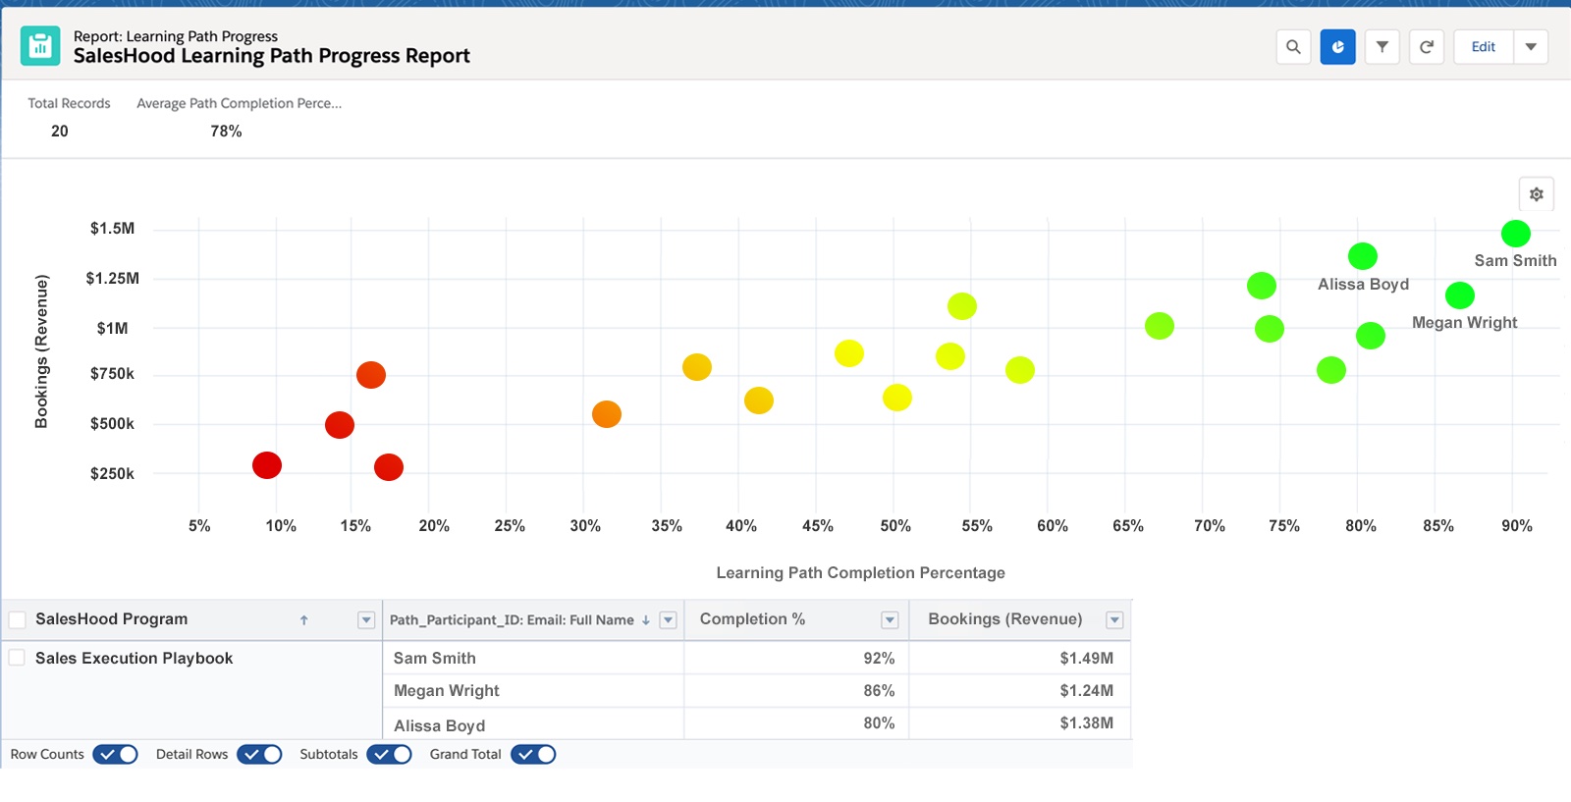
Task: Open Completion % column dropdown menu
Action: 890,620
